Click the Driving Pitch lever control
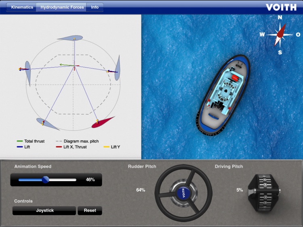Viewport: 303px width, 227px height. (x=264, y=192)
